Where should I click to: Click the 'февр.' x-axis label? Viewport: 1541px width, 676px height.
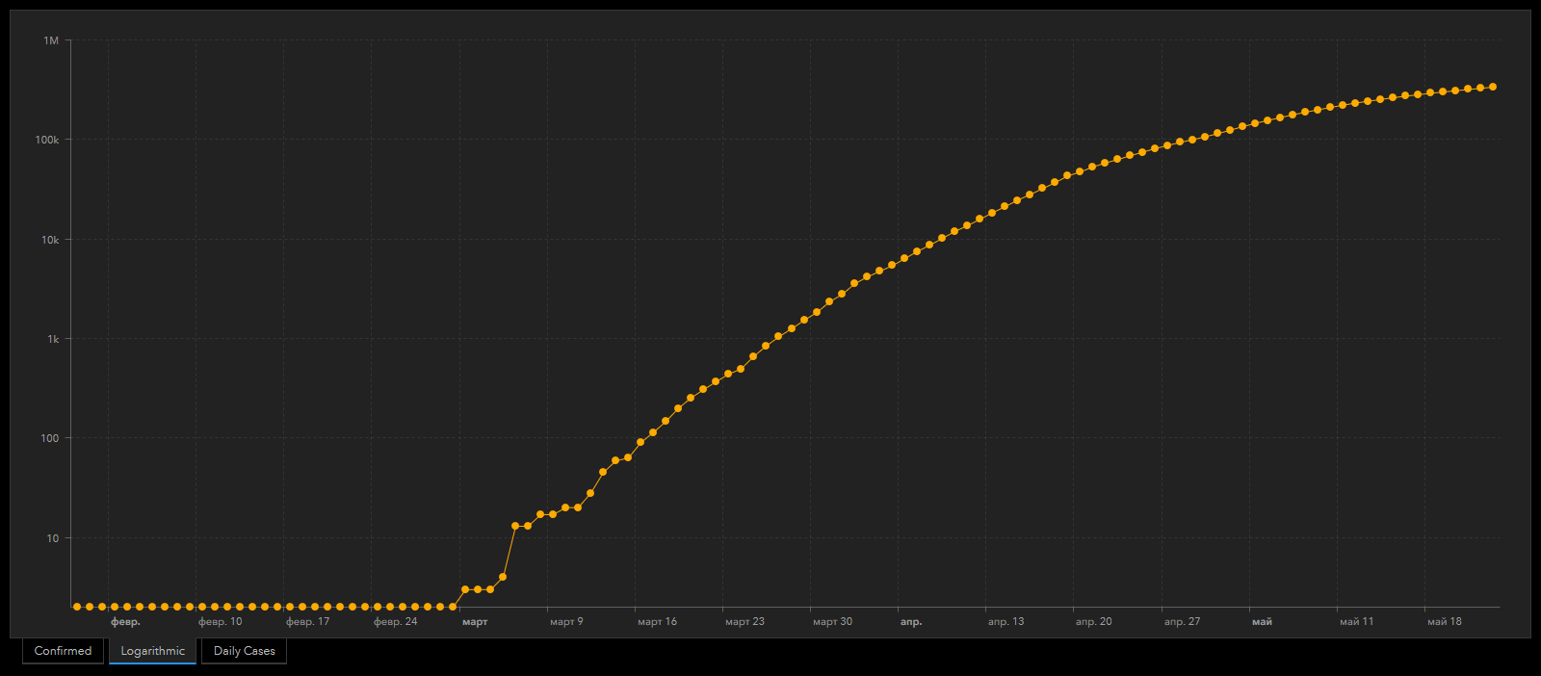[125, 622]
